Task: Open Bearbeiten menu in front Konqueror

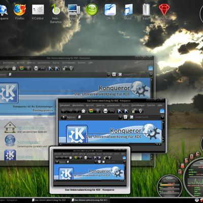Action: 78,106
